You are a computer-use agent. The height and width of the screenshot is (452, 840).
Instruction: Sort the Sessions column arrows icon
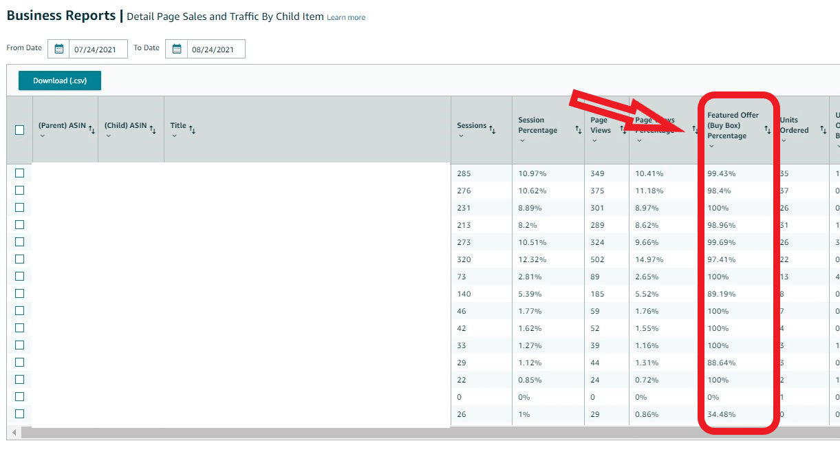[492, 129]
